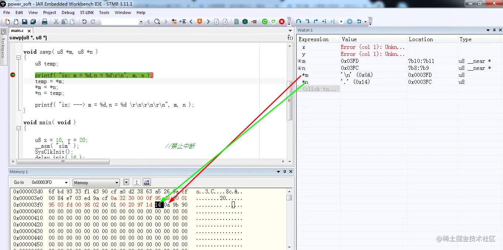Image resolution: width=503 pixels, height=250 pixels.
Task: Stop debugging with the red X icon
Action: (x=282, y=22)
